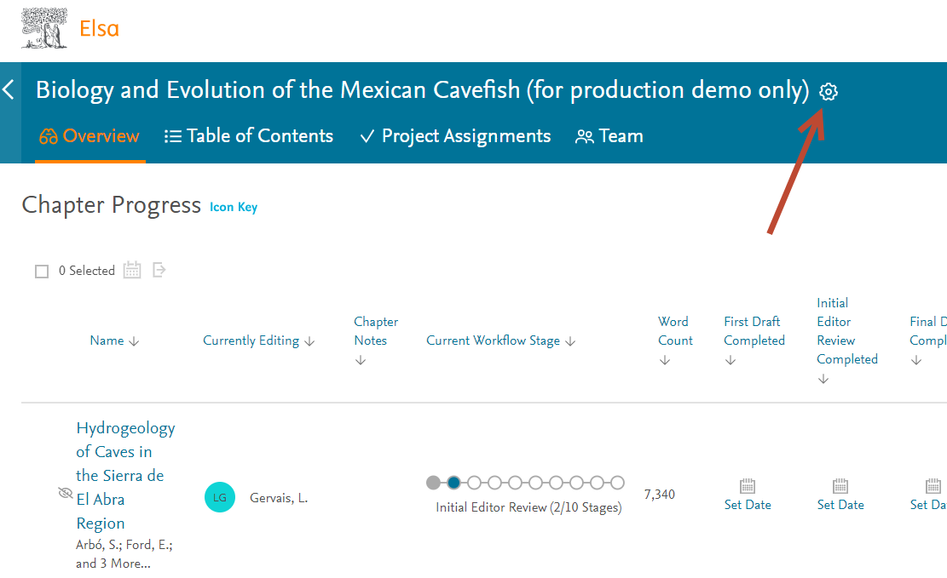Sort by Current Workflow Stage column
The image size is (947, 578).
coord(500,341)
